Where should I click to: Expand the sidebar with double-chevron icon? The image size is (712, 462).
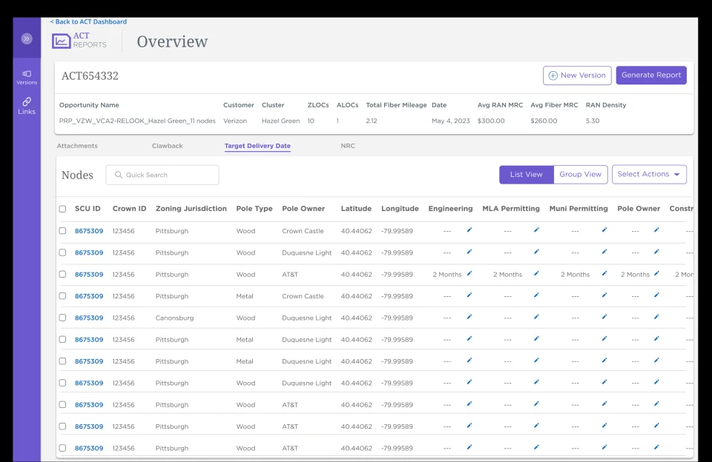27,38
